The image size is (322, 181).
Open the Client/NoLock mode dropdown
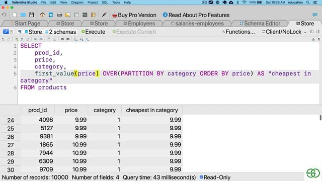(284, 32)
